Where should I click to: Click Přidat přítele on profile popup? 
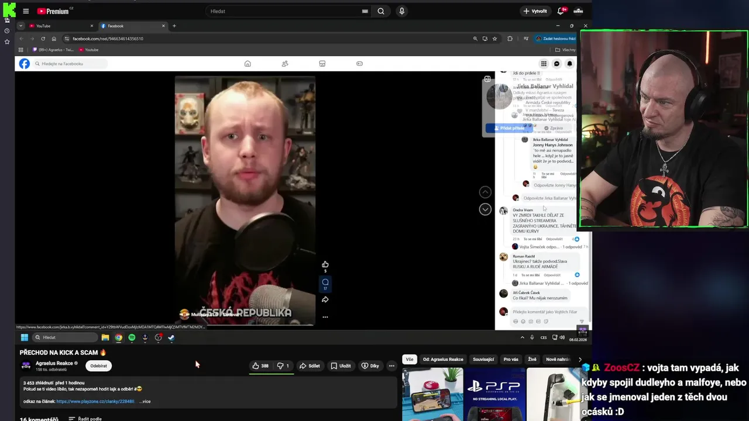[509, 128]
